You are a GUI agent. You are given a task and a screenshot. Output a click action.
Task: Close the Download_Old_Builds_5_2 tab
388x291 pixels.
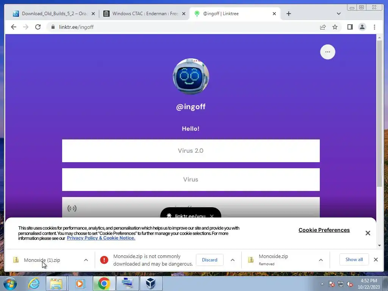click(93, 14)
